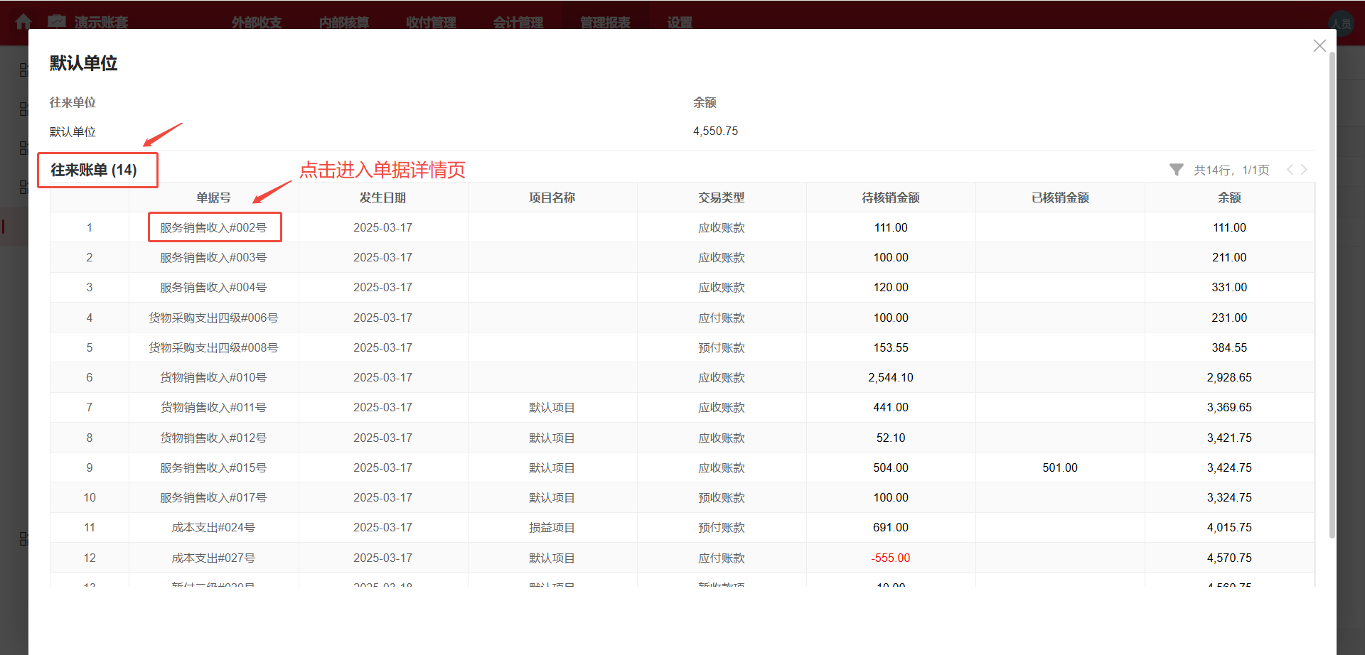1365x655 pixels.
Task: Open bill 服务销售收入#002号 detail page
Action: tap(214, 227)
